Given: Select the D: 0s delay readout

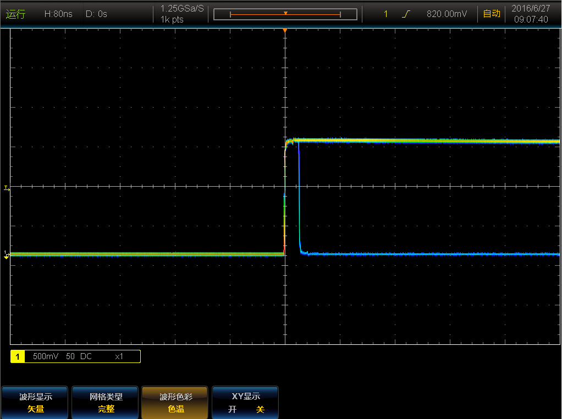Looking at the screenshot, I should (96, 14).
